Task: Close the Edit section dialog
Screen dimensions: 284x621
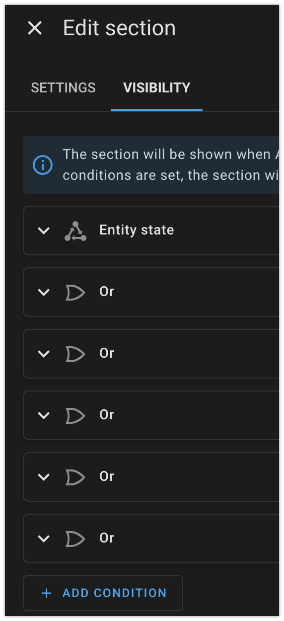Action: pos(35,28)
